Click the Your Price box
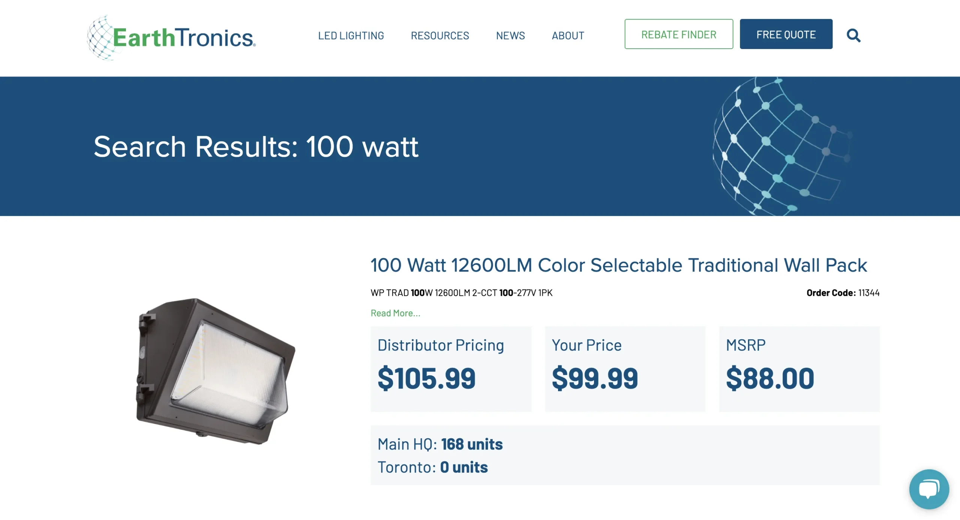Screen dimensions: 960x520 (625, 369)
